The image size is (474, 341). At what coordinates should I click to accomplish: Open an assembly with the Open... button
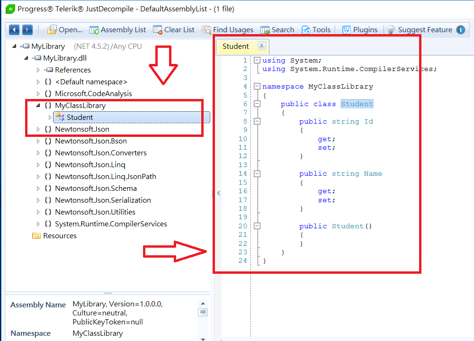[65, 30]
